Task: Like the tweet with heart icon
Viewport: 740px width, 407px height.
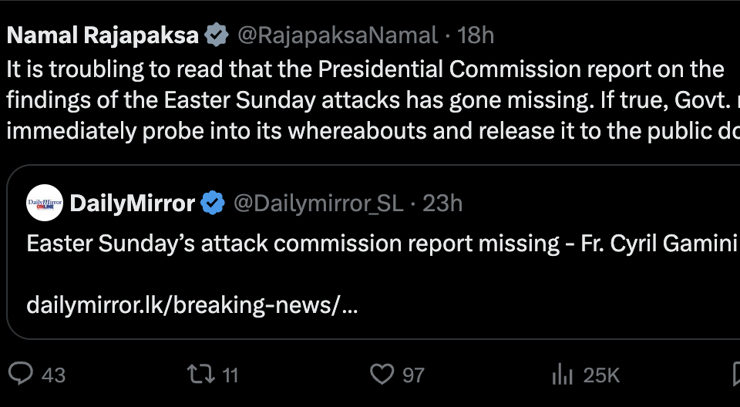Action: pyautogui.click(x=382, y=375)
